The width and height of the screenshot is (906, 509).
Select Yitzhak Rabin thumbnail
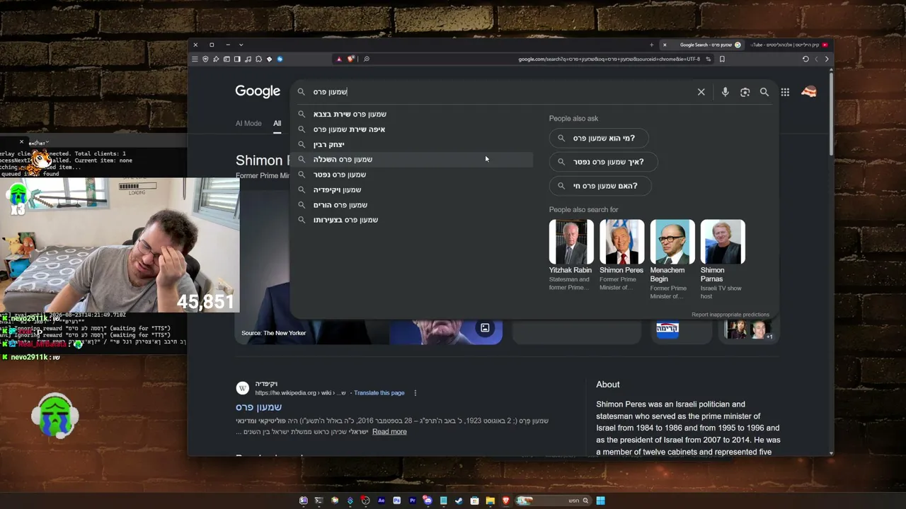click(570, 242)
